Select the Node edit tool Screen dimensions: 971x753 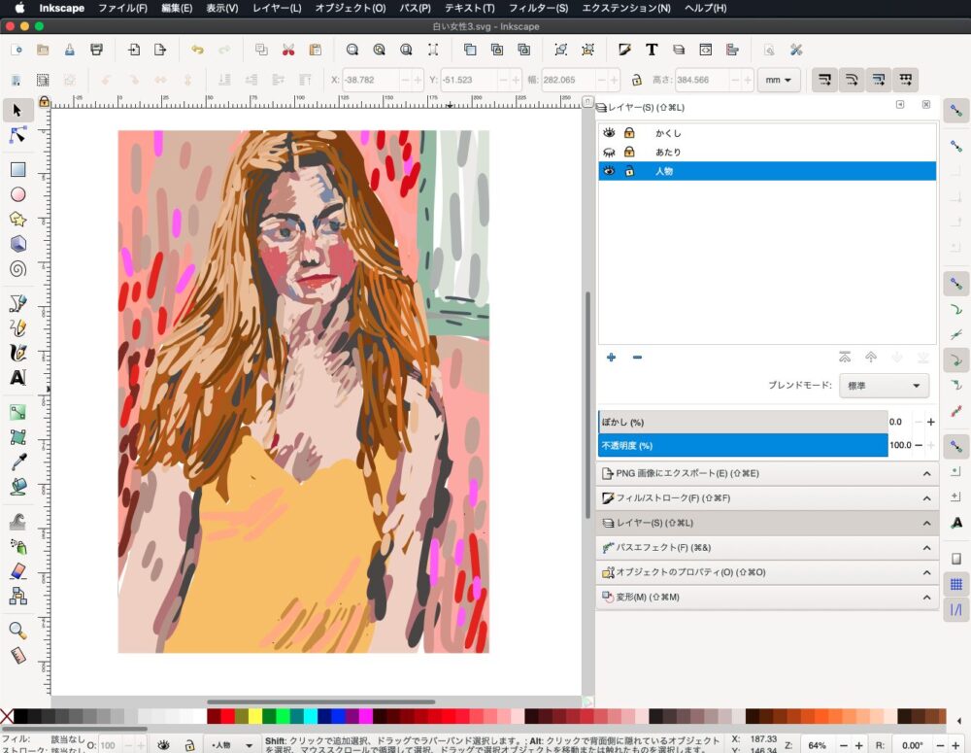click(17, 135)
